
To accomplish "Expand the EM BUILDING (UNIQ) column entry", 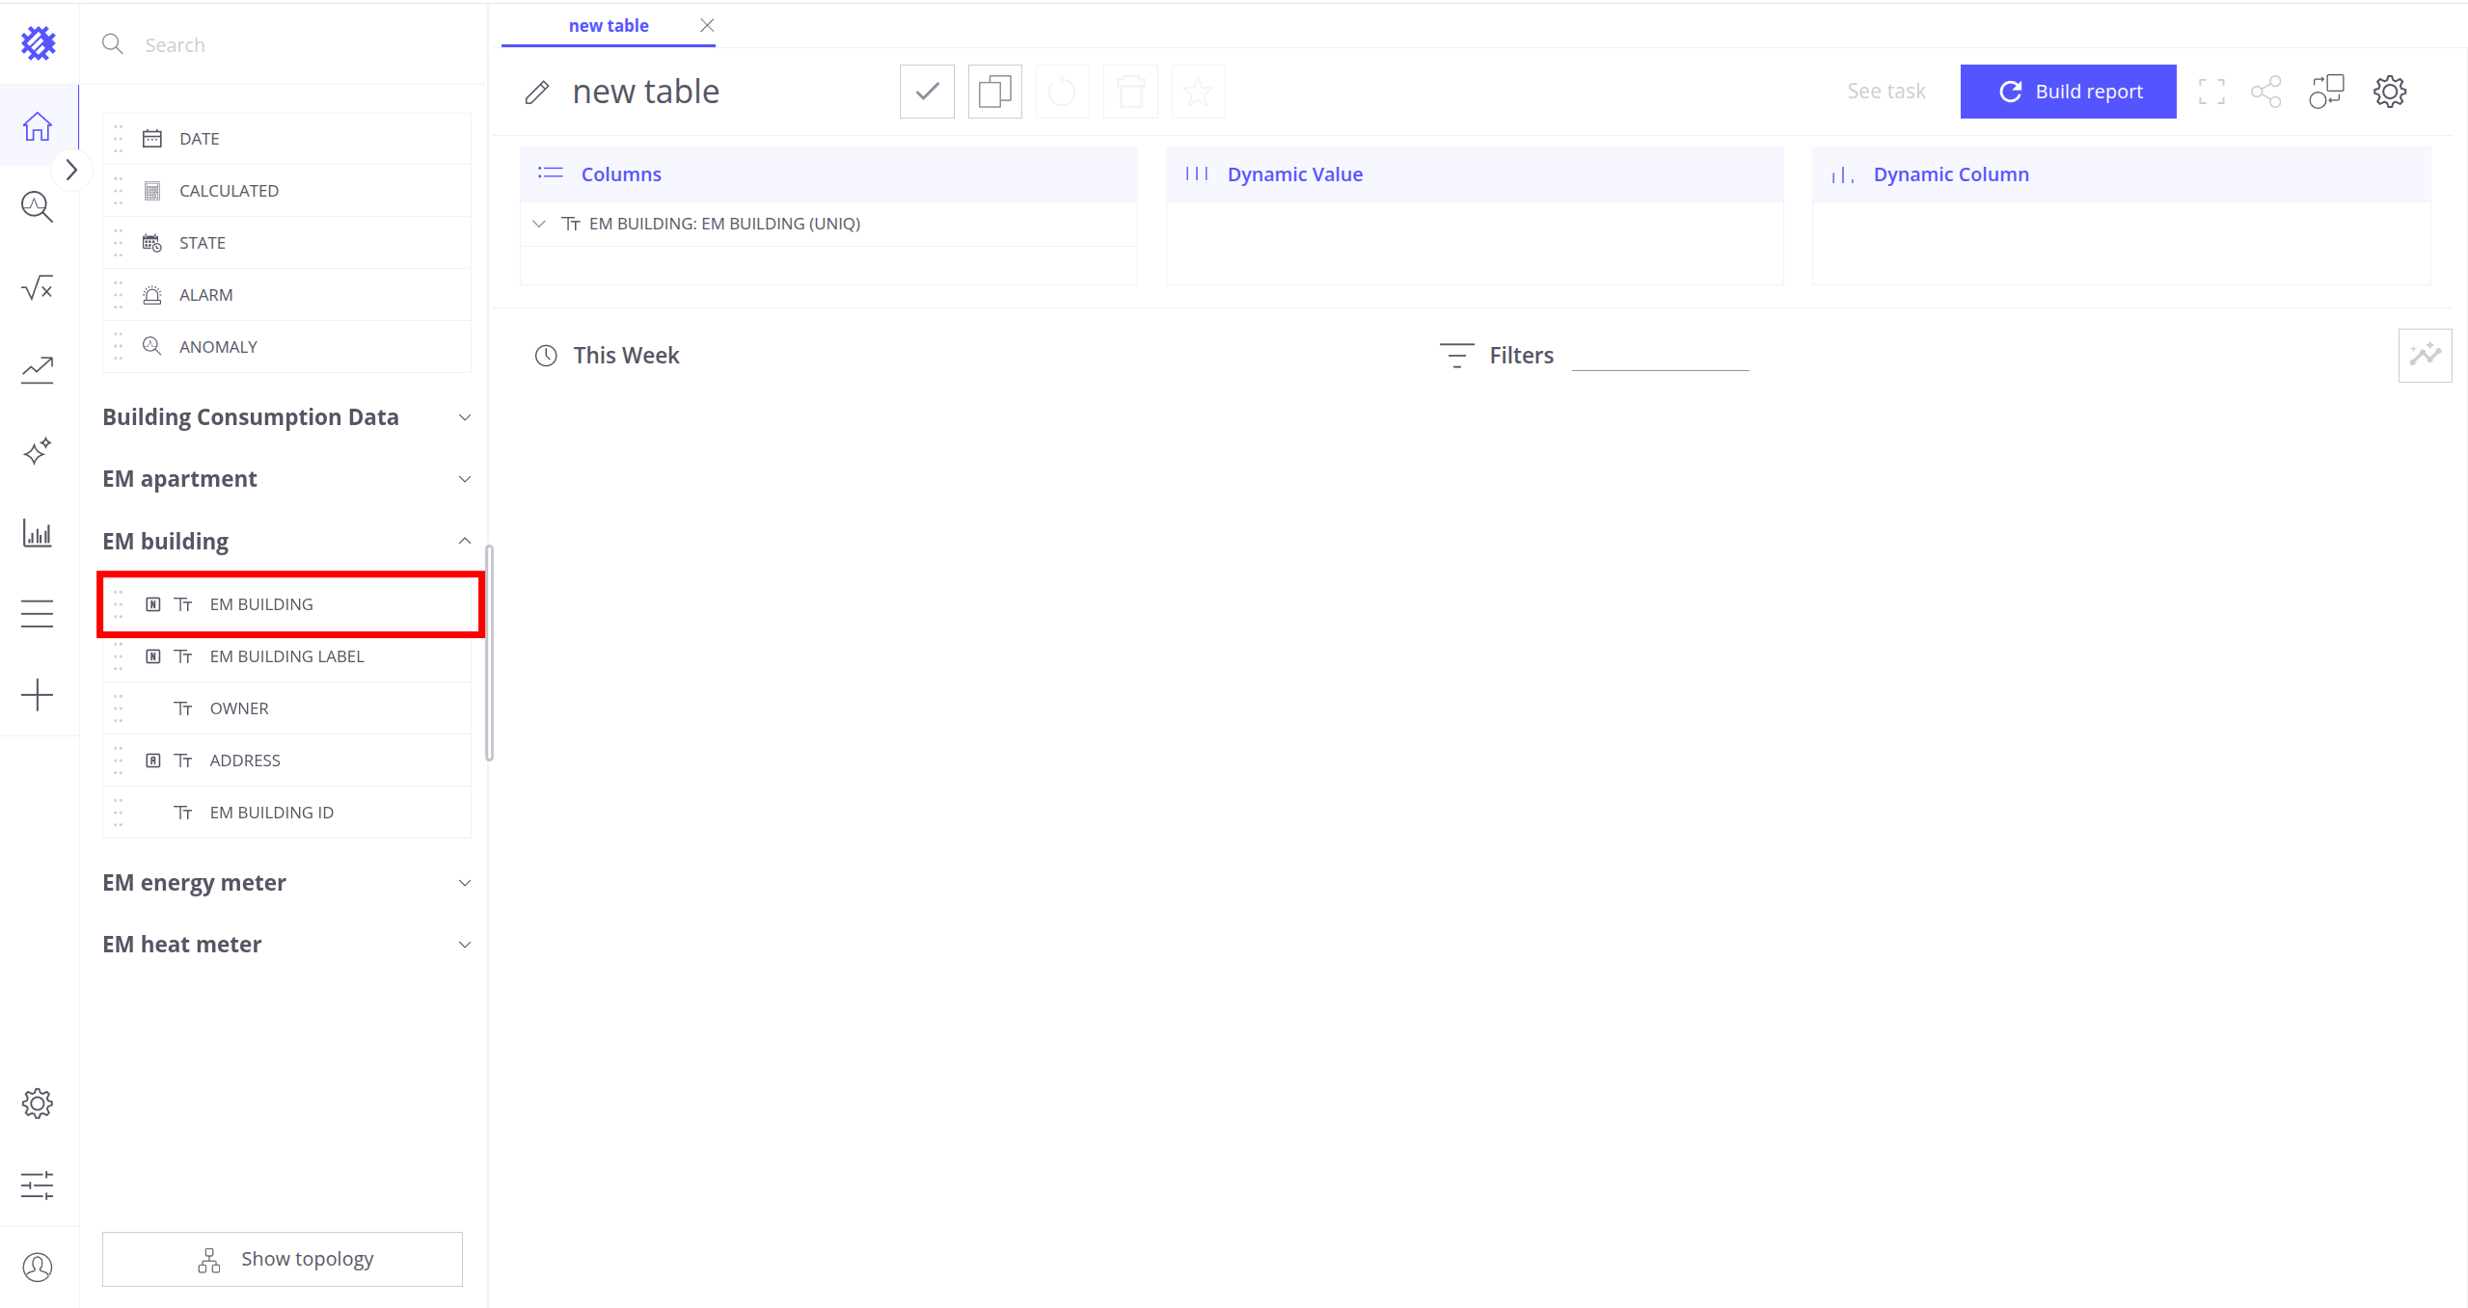I will pyautogui.click(x=539, y=224).
